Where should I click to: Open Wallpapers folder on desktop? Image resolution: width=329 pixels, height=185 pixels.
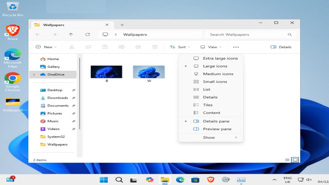[13, 105]
